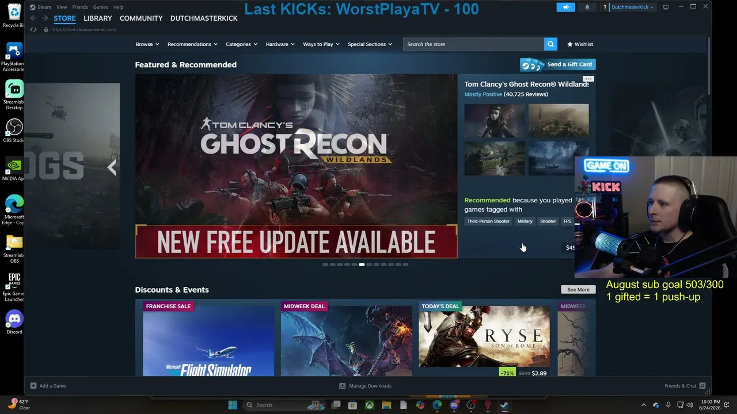
Task: Click the Third-Person Shooter tag
Action: click(x=488, y=221)
